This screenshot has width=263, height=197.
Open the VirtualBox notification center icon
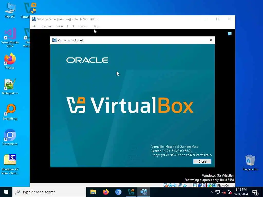[x=230, y=34]
